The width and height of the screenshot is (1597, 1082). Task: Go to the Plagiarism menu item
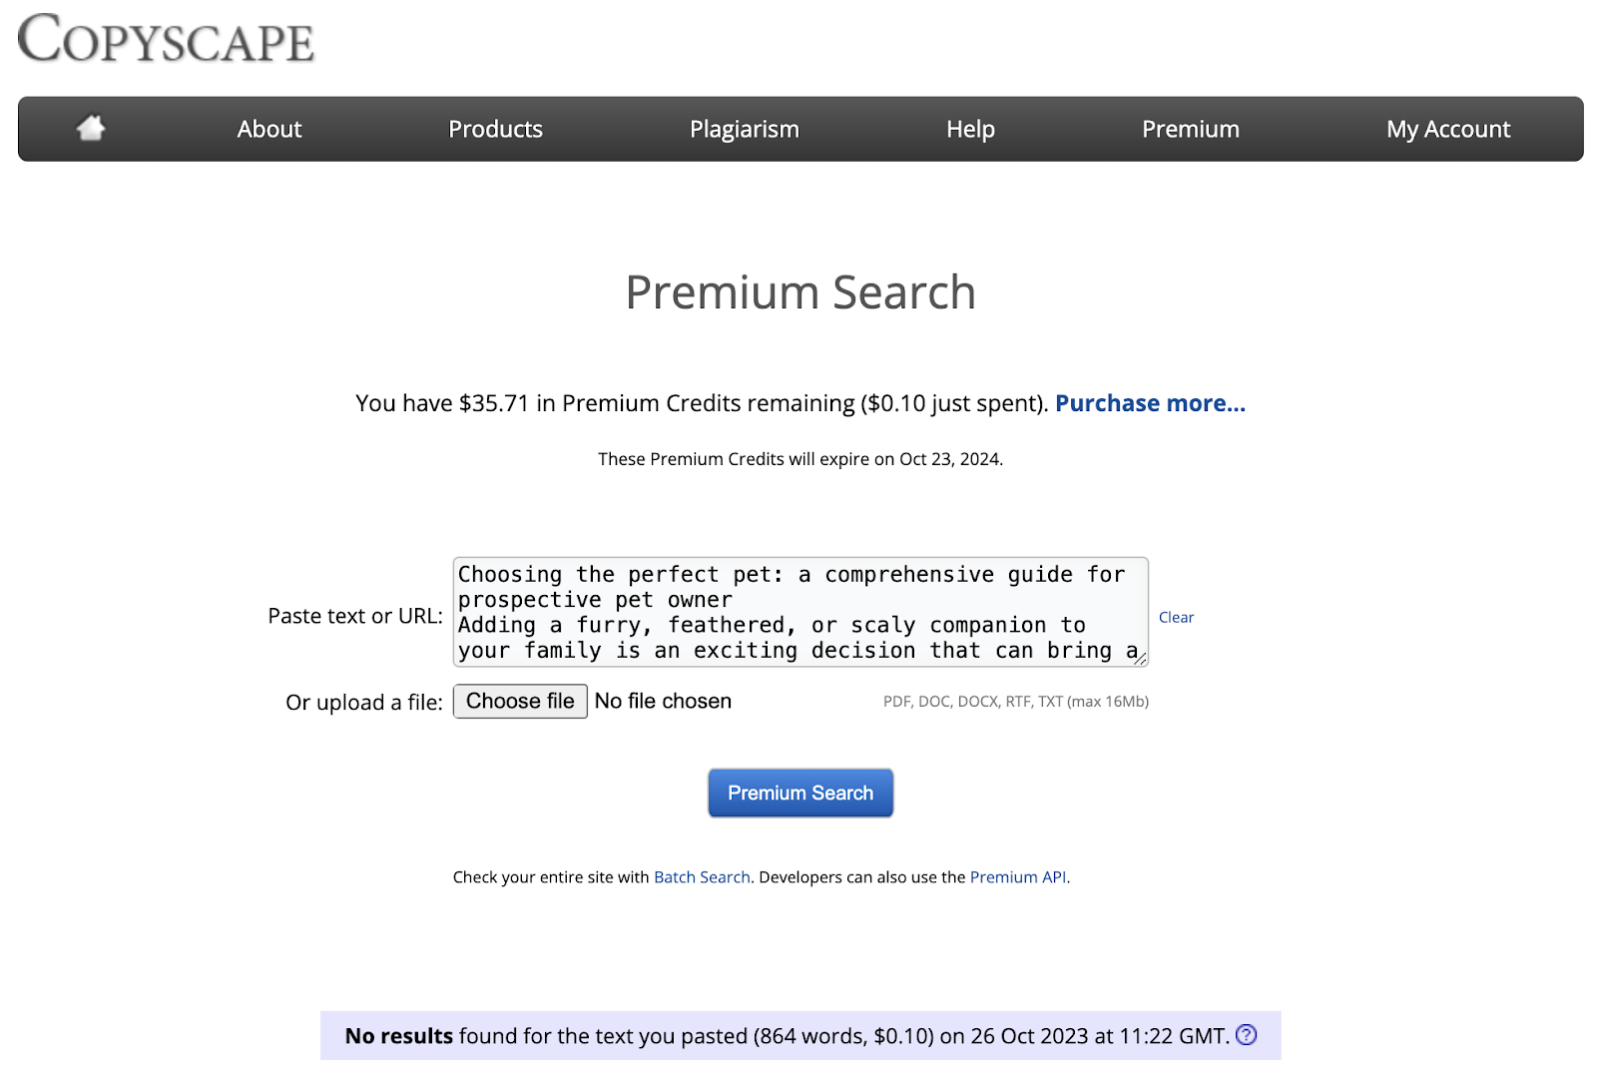[744, 129]
